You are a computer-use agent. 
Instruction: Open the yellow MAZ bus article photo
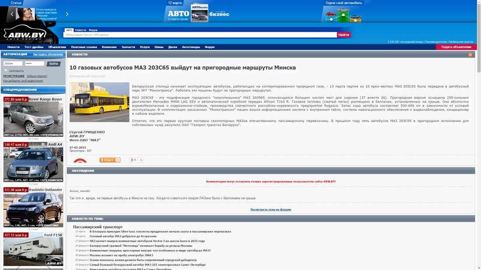click(99, 102)
